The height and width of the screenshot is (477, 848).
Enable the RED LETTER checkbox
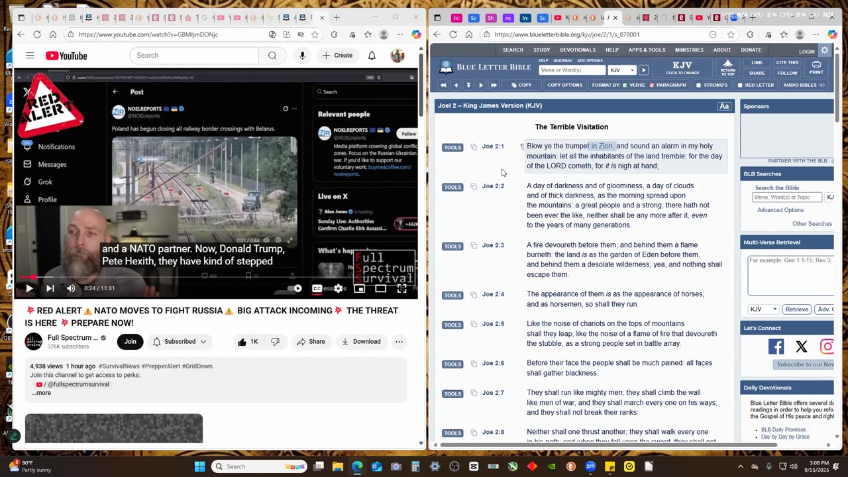pos(755,85)
